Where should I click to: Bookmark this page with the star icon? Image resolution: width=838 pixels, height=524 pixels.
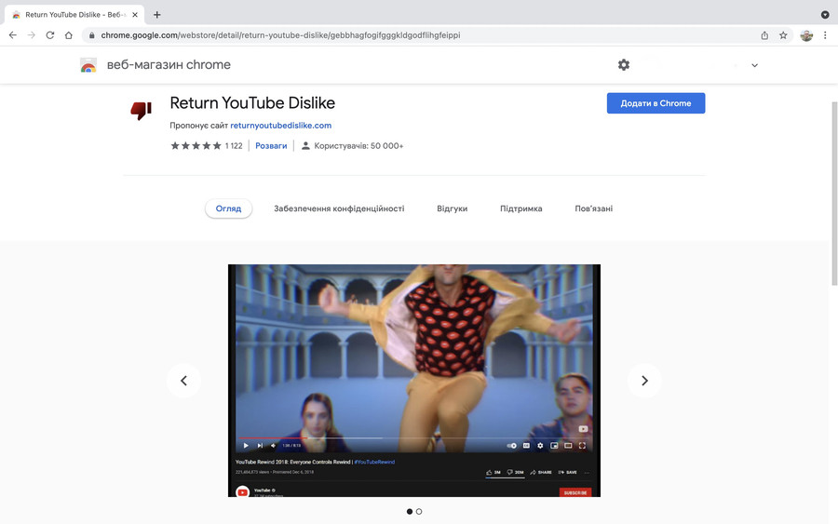click(783, 35)
